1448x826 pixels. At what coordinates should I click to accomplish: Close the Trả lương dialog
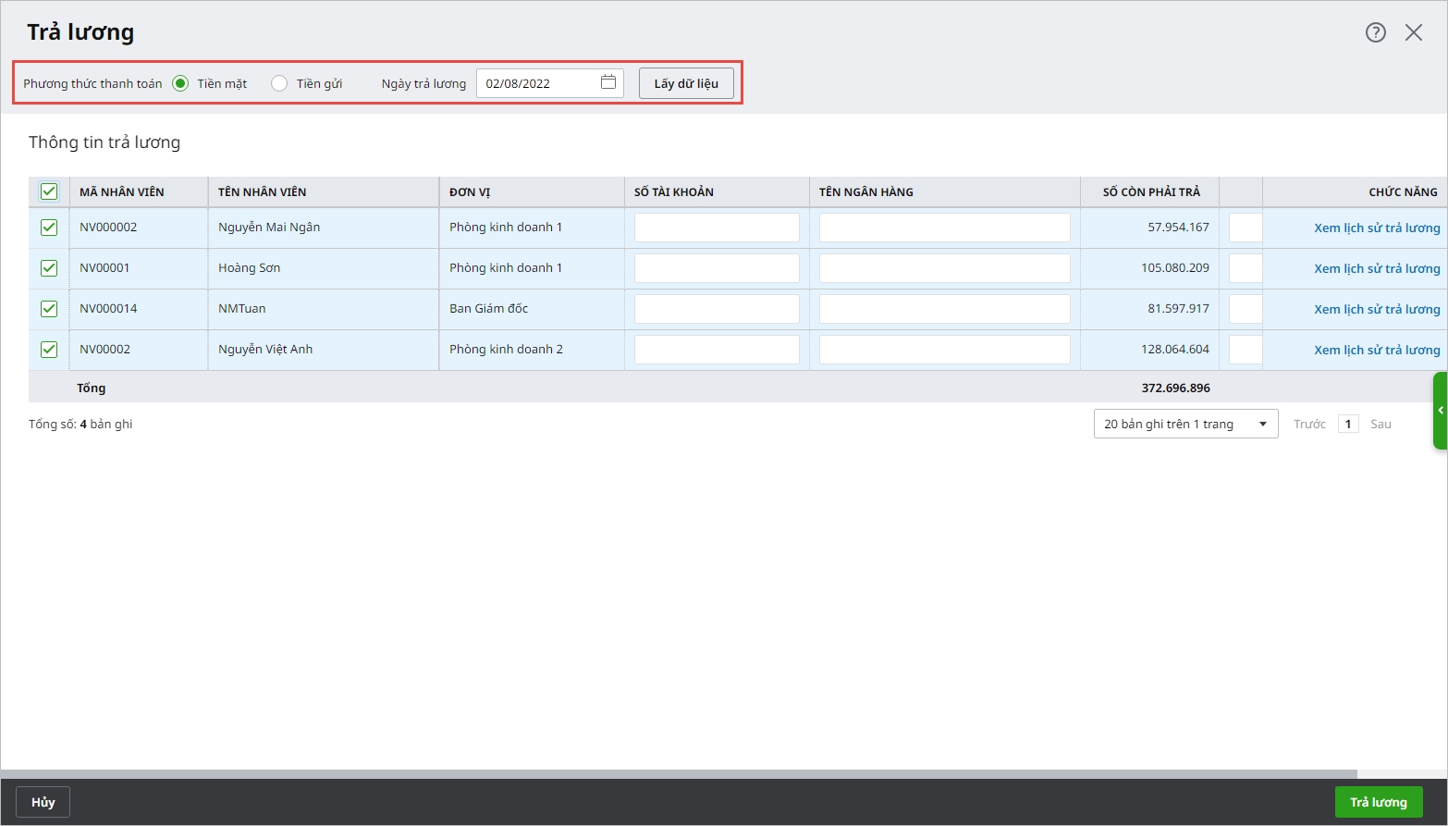pyautogui.click(x=1414, y=33)
